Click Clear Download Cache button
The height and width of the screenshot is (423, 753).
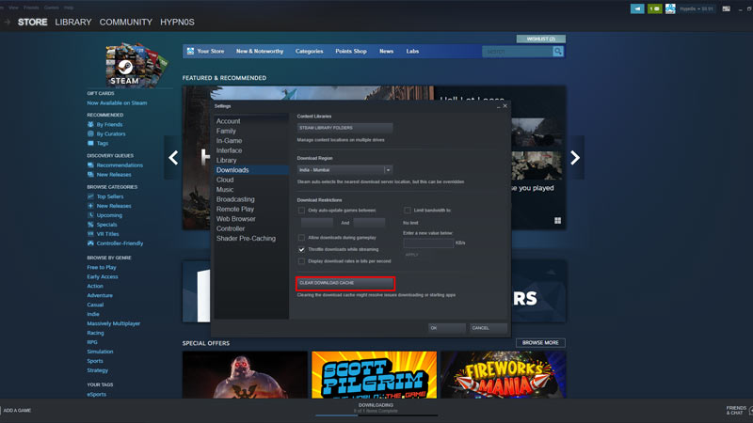coord(345,283)
